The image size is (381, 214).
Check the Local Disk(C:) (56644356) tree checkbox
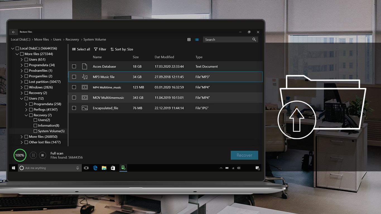pyautogui.click(x=17, y=48)
